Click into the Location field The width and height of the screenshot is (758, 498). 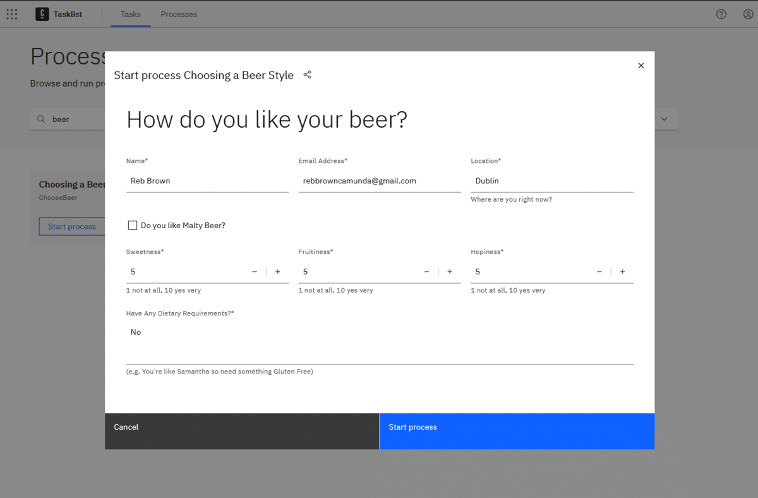click(552, 181)
